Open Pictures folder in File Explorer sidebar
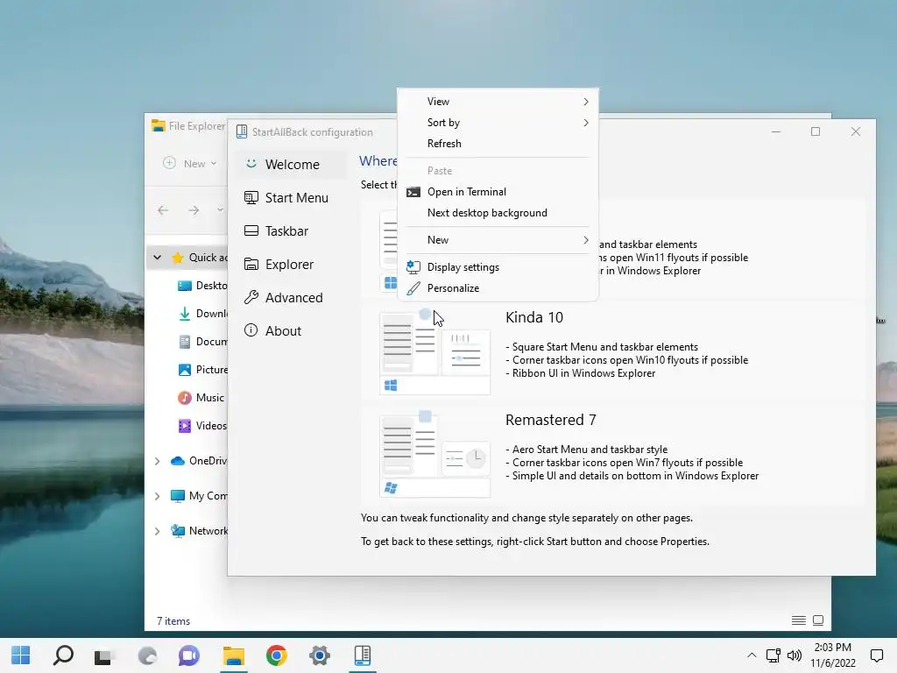This screenshot has height=673, width=897. [x=203, y=370]
